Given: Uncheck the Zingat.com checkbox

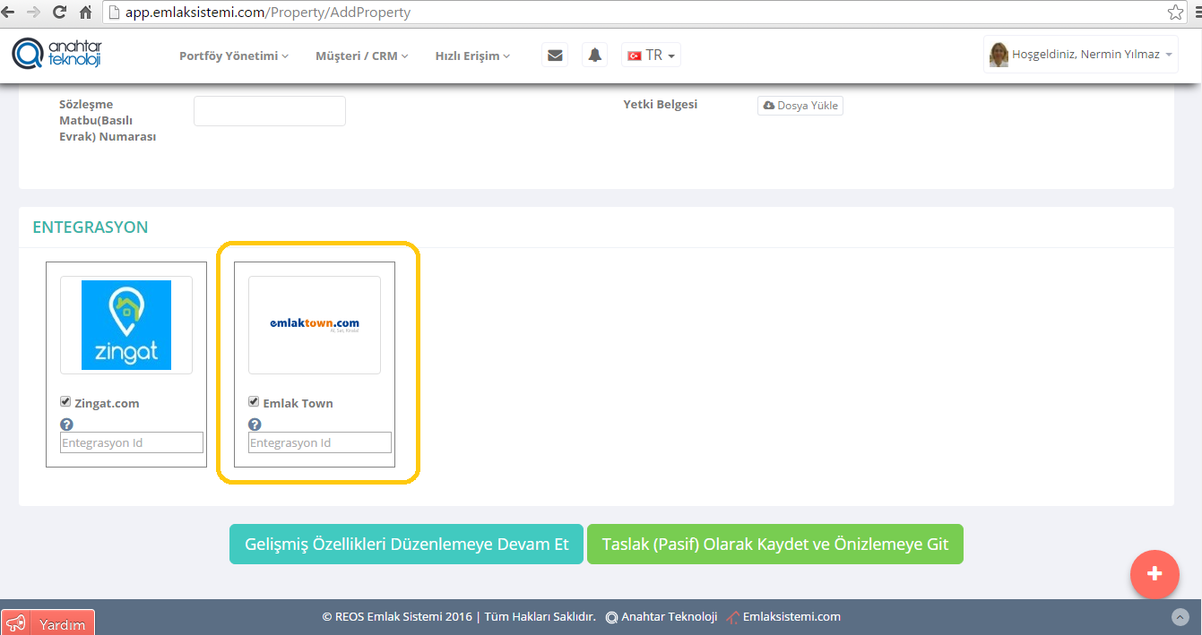Looking at the screenshot, I should (65, 402).
